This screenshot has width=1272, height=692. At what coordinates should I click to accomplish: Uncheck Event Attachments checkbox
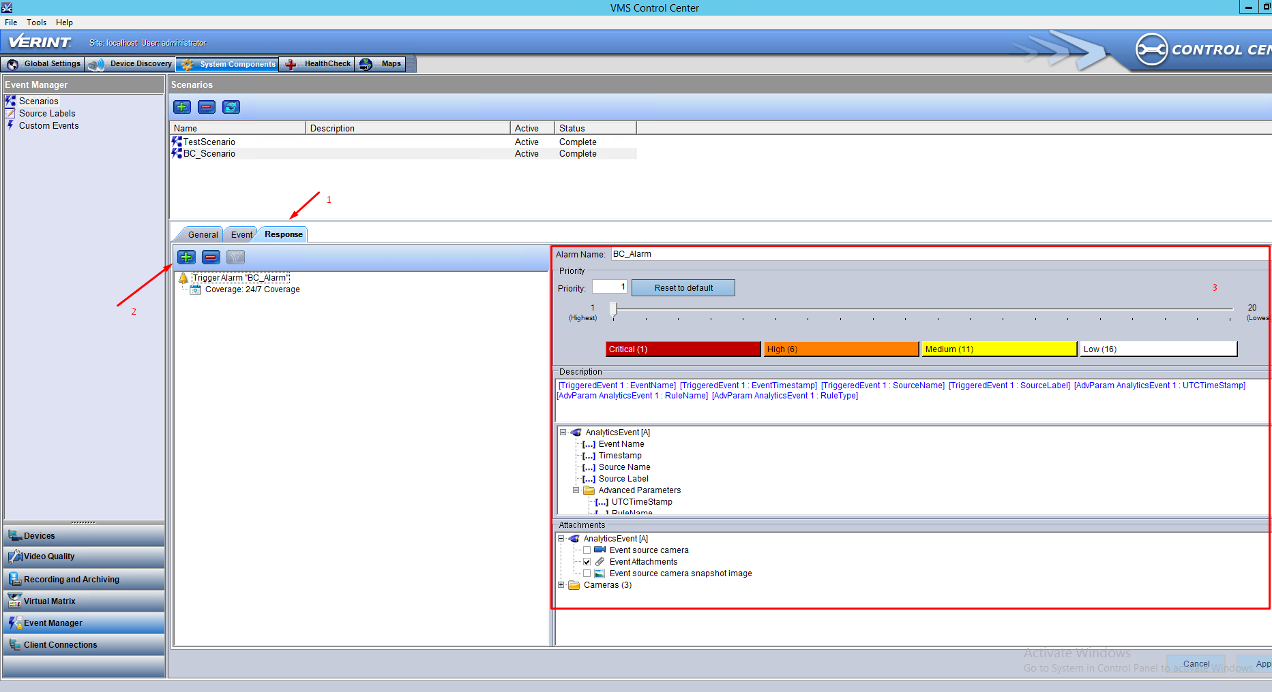587,562
